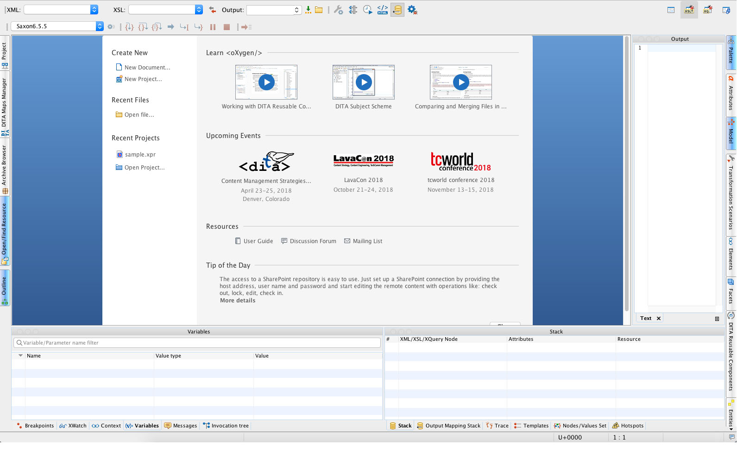Click the DITA Content Management Strategies event logo
Viewport: 737px width, 452px height.
pos(266,161)
